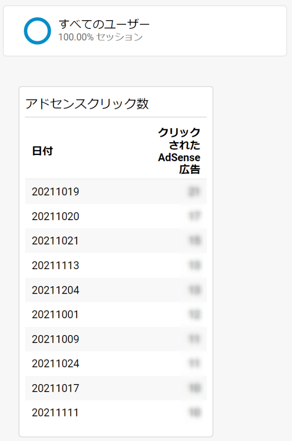Pick the 20211009 date entry
The image size is (292, 441).
click(55, 339)
